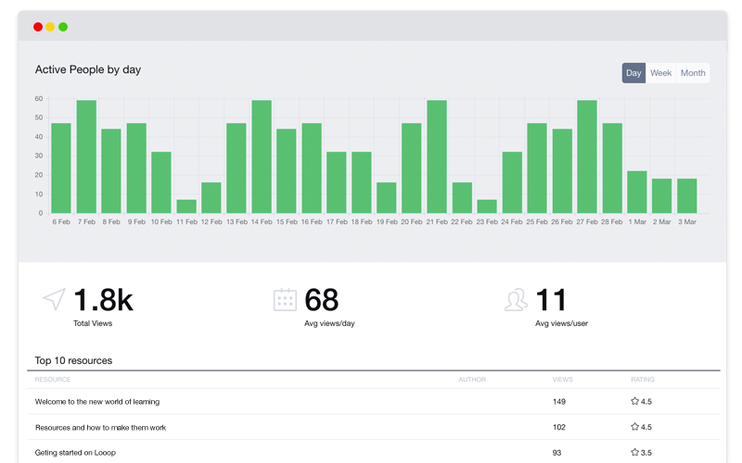
Task: Click the 23 Feb bar in chart
Action: tap(487, 206)
